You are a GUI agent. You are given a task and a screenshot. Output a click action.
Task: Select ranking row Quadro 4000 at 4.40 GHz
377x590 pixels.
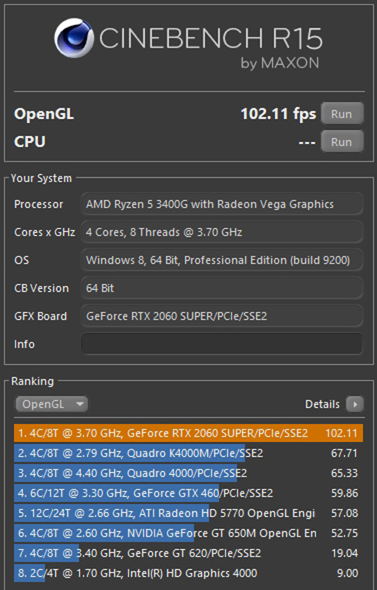tap(189, 473)
